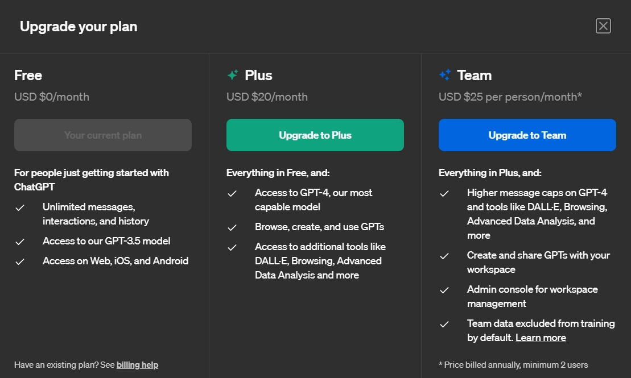
Task: Click checkmark next to Unlimited messages
Action: pos(20,207)
